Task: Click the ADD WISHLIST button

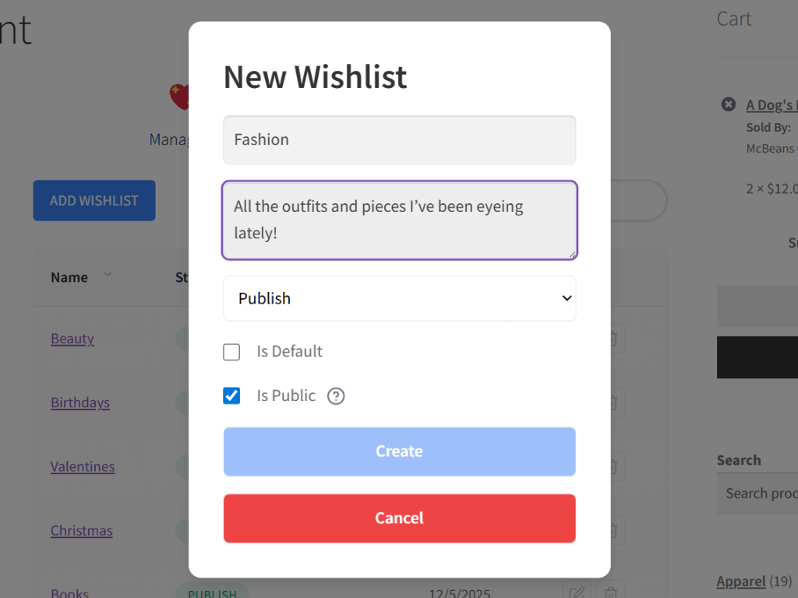Action: [94, 200]
